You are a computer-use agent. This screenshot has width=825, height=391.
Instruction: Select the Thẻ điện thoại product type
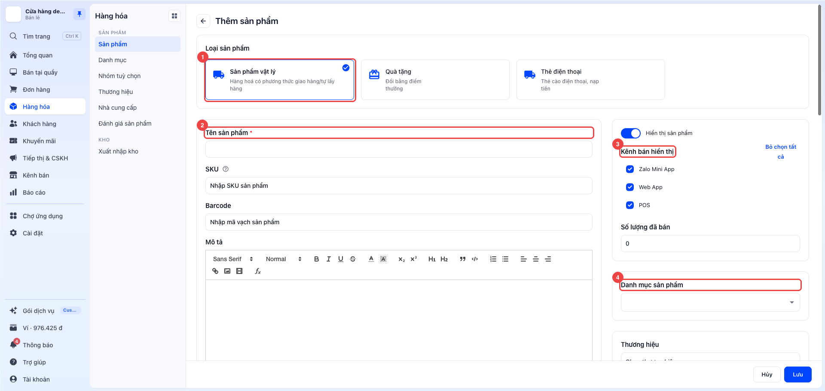point(591,80)
